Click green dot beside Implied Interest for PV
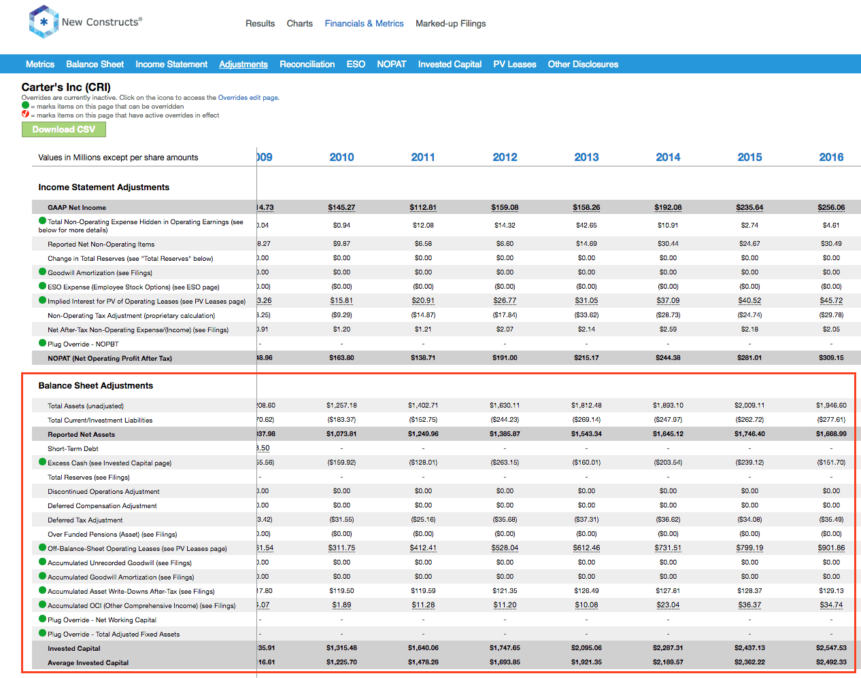The width and height of the screenshot is (861, 678). click(42, 300)
